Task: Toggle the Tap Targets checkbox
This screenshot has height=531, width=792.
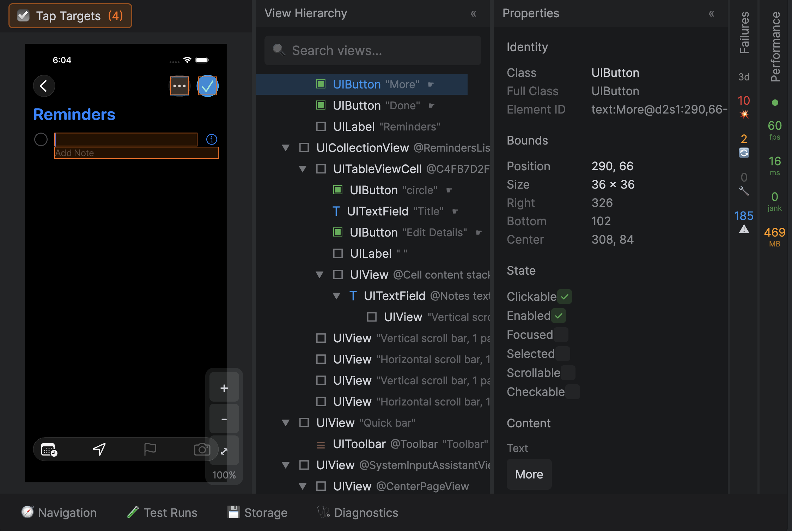Action: pos(24,16)
